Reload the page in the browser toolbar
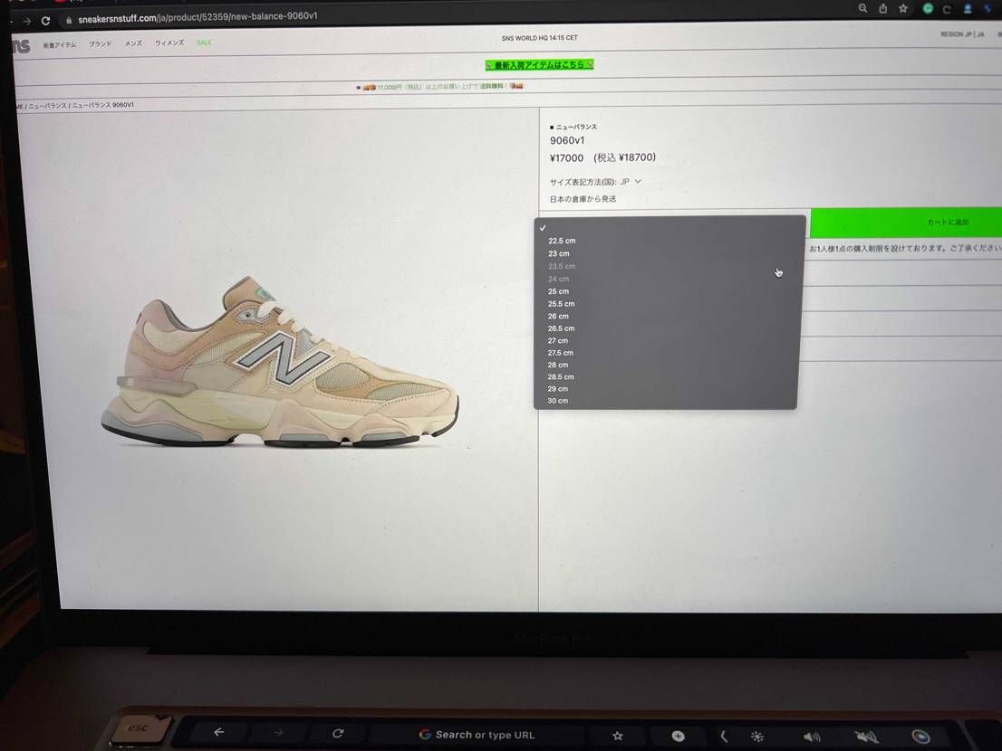The width and height of the screenshot is (1002, 751). tap(45, 21)
